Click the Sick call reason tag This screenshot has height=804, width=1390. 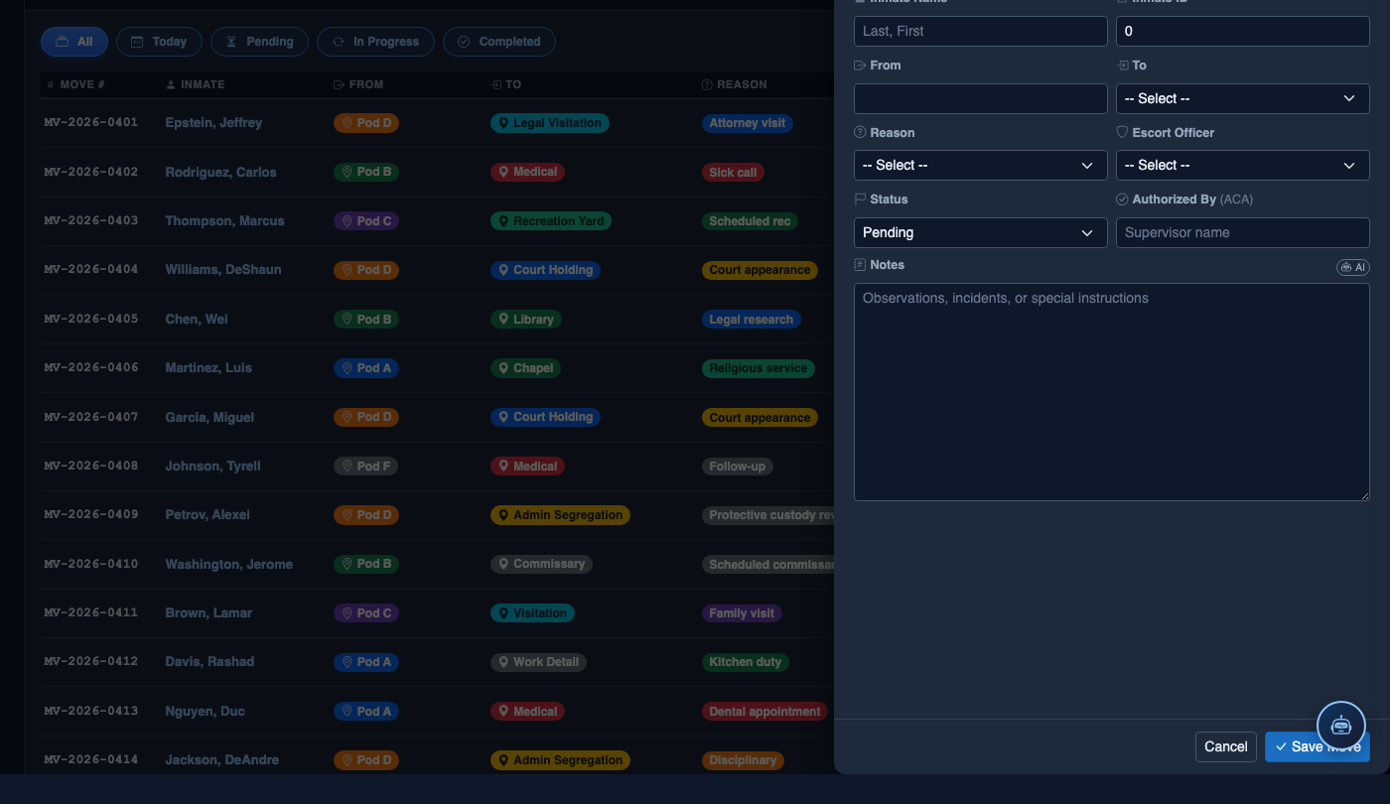point(733,172)
